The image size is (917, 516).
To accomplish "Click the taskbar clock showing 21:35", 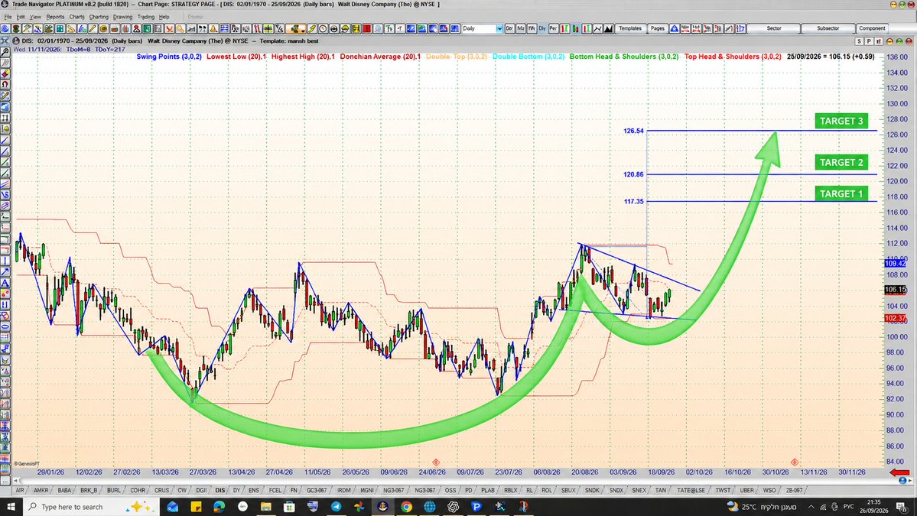I will [x=873, y=506].
